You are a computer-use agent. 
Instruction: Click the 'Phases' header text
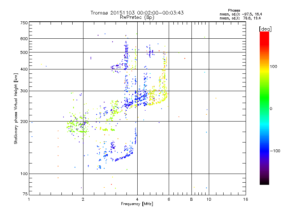(234, 10)
